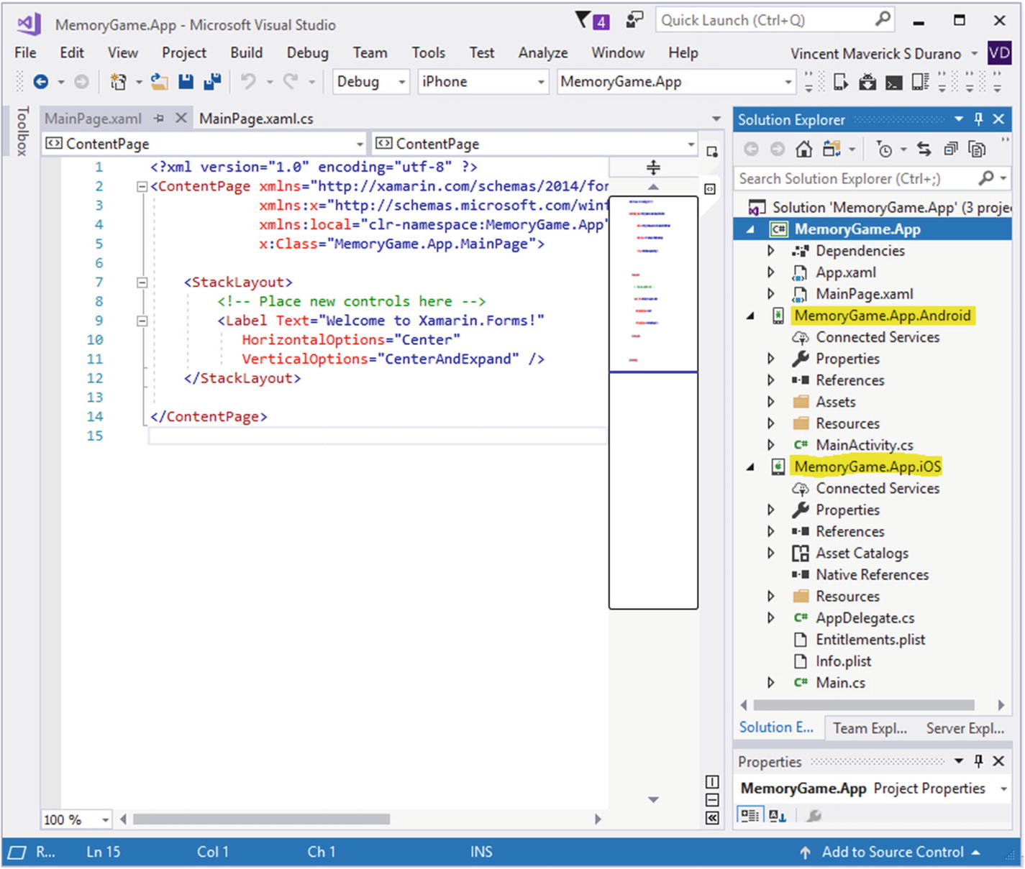Click Alphabetical sort icon in Properties panel
Screen dimensions: 1025x869
[x=778, y=815]
